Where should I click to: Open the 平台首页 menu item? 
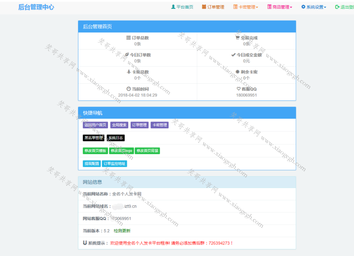pyautogui.click(x=182, y=7)
